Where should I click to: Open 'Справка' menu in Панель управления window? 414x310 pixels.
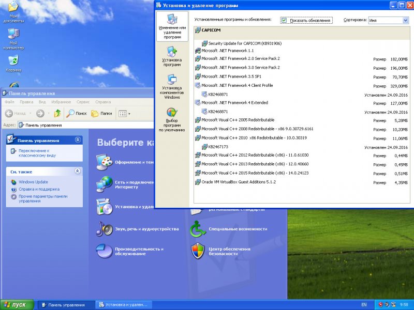pos(103,102)
